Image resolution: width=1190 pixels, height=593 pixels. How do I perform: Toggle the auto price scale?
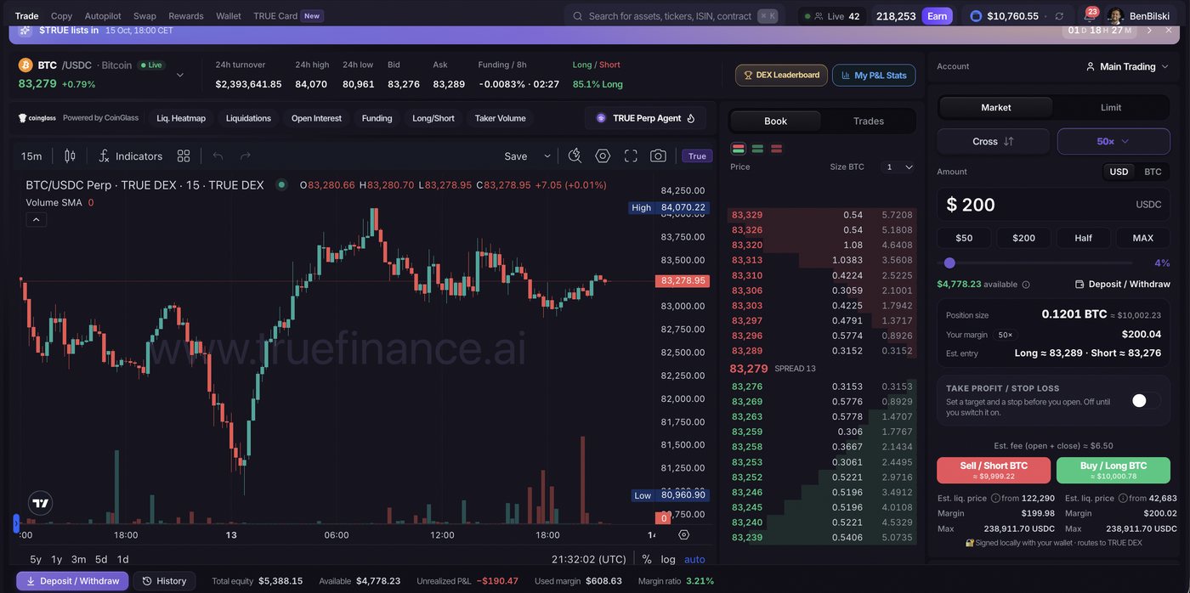[x=694, y=559]
